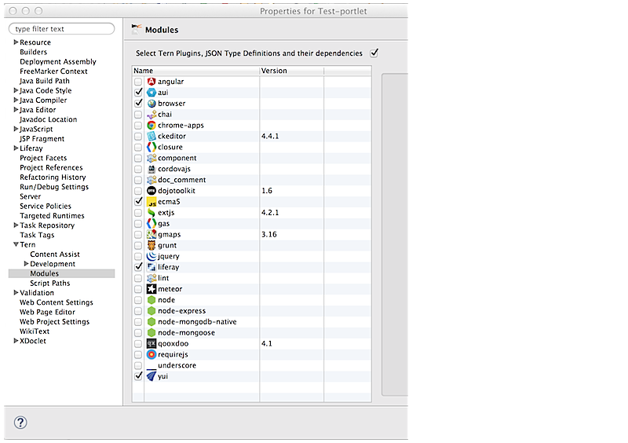Expand the Development node under Tern
This screenshot has height=443, width=628.
pyautogui.click(x=27, y=263)
